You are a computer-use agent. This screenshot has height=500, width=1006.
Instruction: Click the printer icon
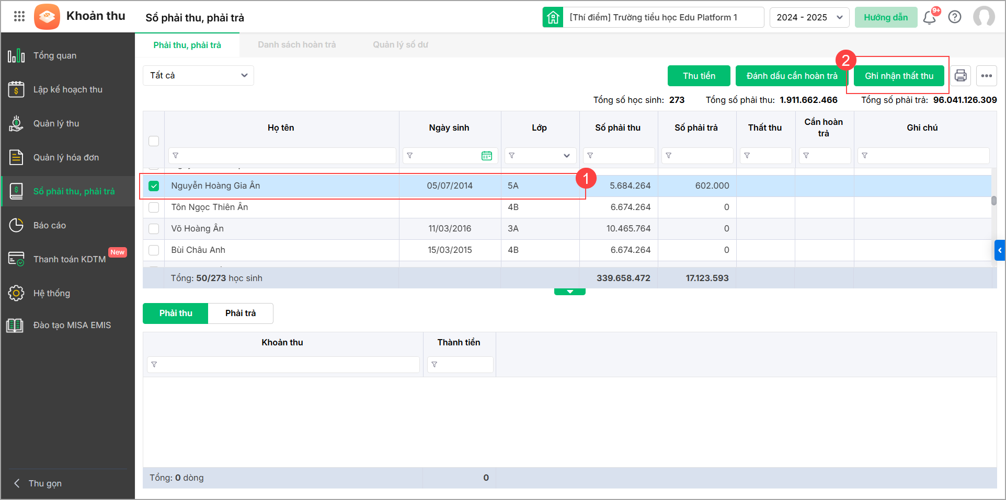(961, 76)
